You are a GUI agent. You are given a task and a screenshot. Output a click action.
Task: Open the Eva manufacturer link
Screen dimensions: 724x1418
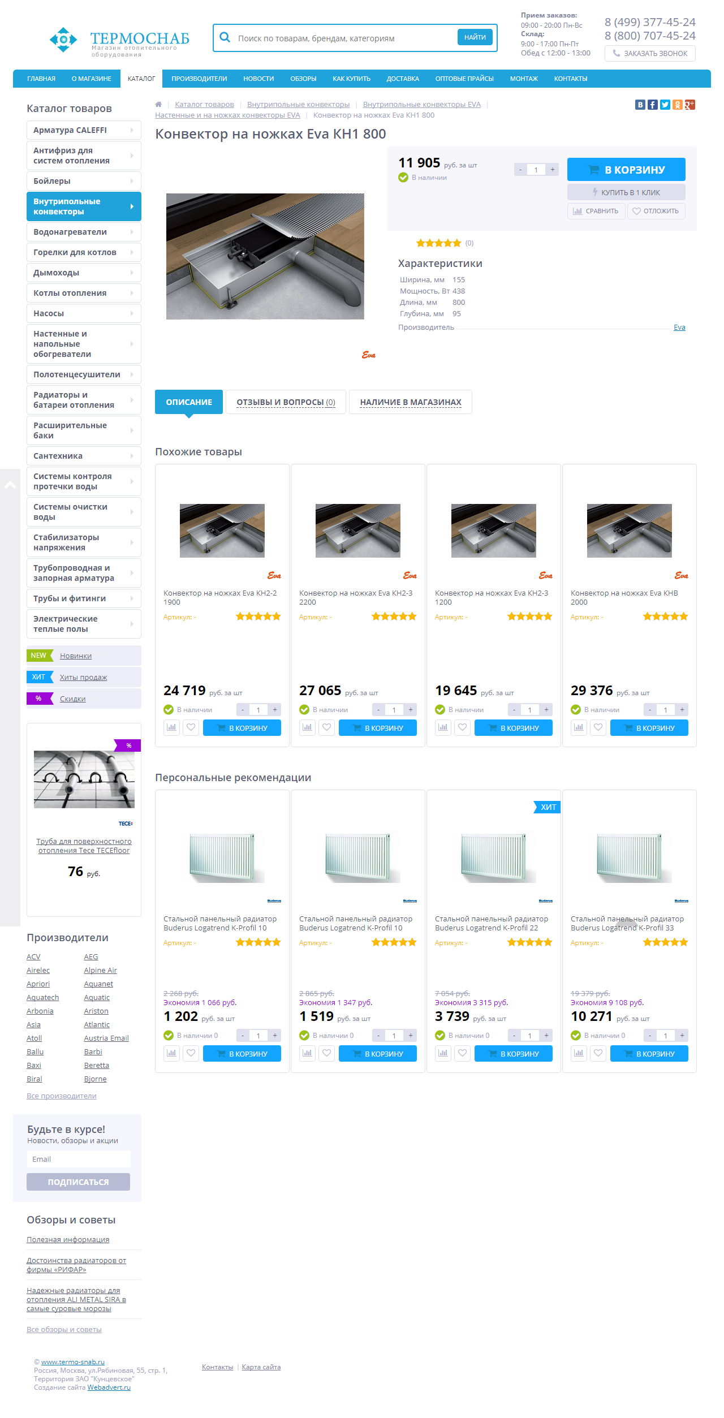pyautogui.click(x=679, y=327)
